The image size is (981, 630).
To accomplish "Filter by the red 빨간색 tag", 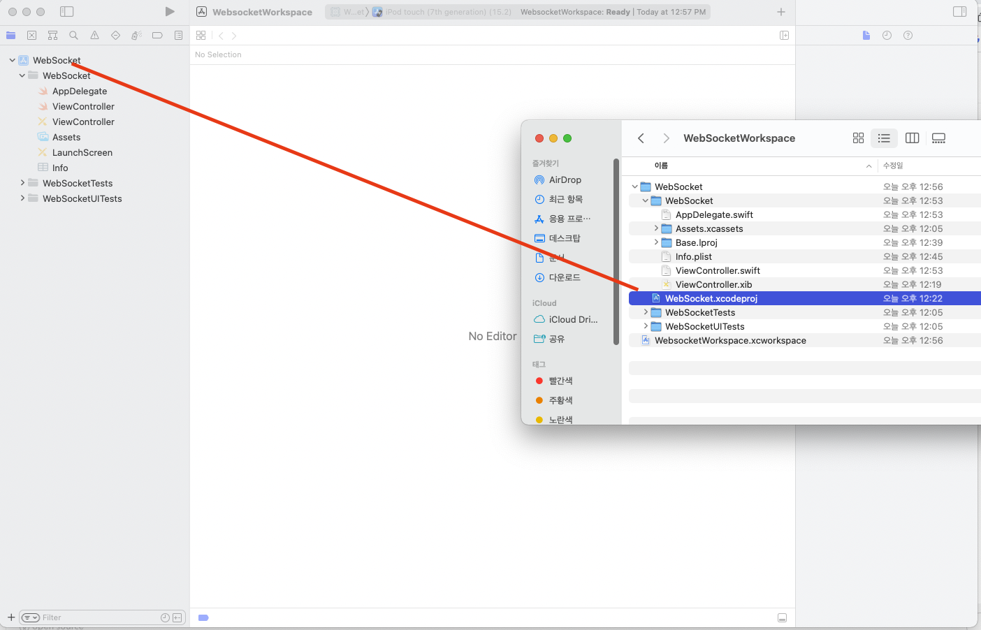I will 560,381.
